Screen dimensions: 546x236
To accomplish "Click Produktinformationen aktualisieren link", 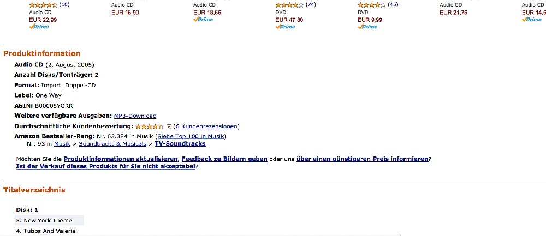I will coord(121,159).
